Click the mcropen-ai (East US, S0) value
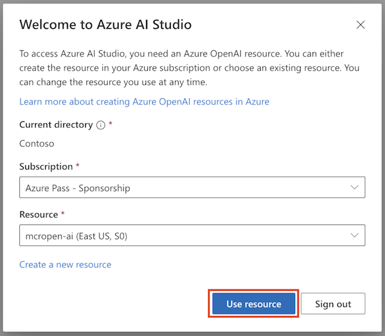 point(77,236)
